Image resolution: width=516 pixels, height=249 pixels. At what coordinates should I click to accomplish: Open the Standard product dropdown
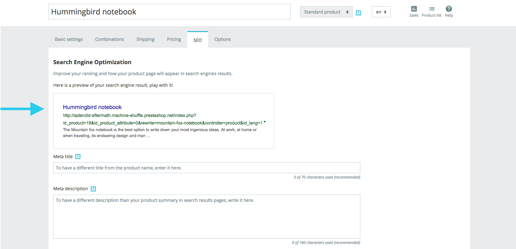coord(326,12)
